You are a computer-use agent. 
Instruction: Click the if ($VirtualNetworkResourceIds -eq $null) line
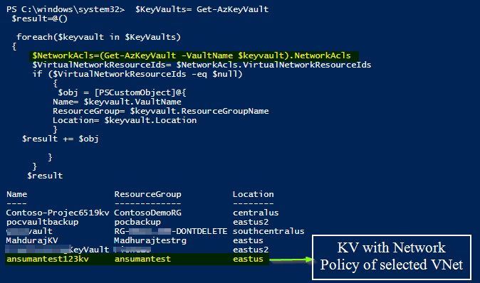click(137, 74)
